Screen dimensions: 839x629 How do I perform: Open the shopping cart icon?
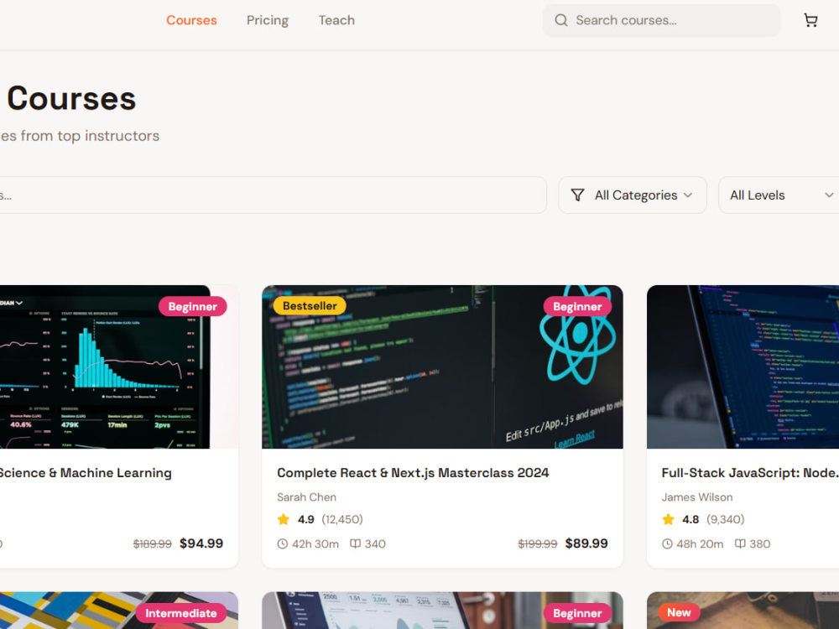coord(810,20)
